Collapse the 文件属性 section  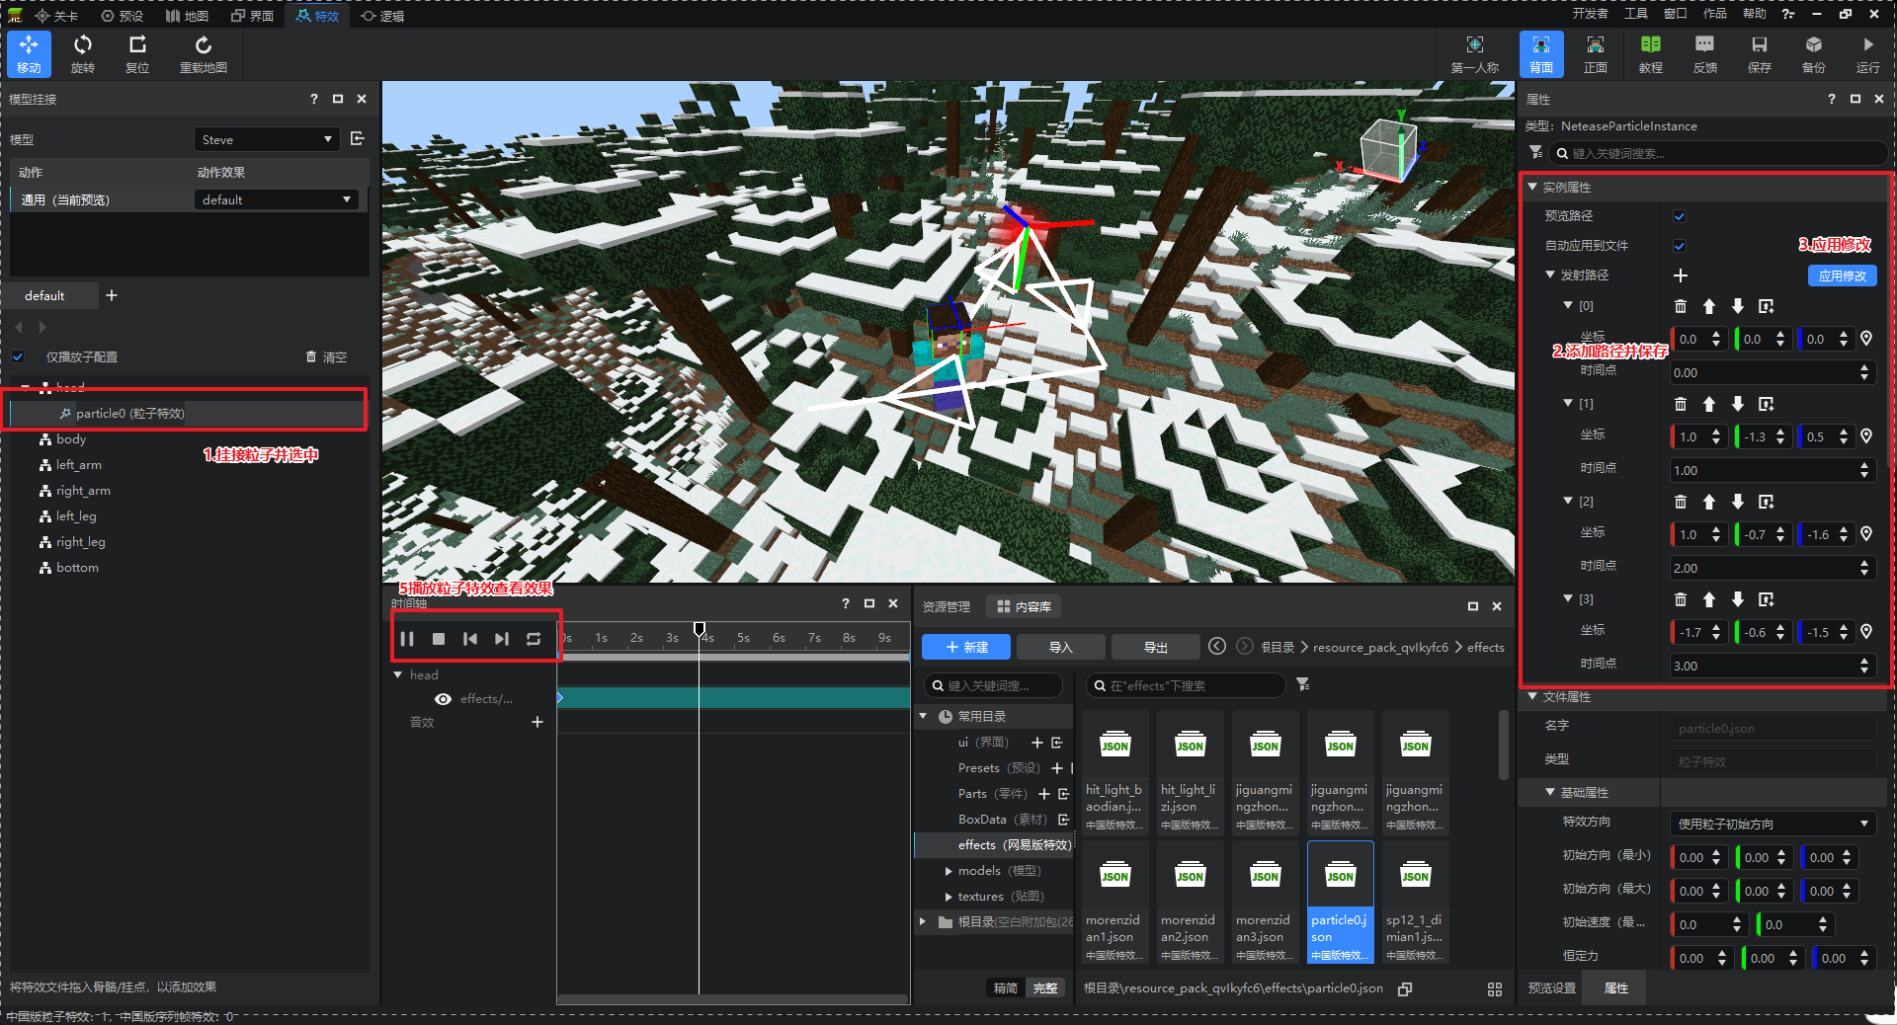(x=1532, y=696)
